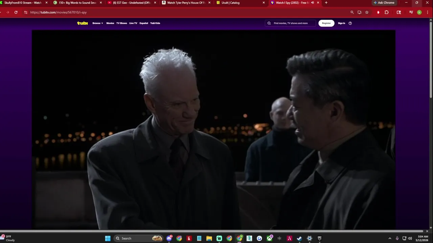Open the Chrome profile avatar
Screen dimensions: 433x243
tap(419, 12)
